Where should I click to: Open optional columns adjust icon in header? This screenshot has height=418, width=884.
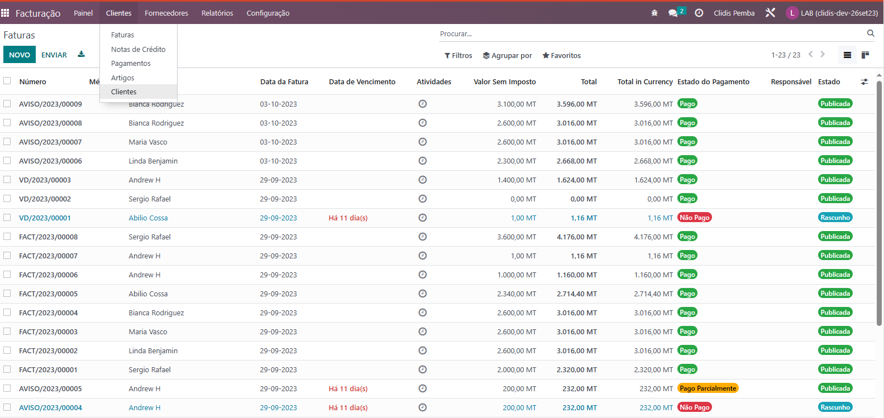[x=864, y=81]
